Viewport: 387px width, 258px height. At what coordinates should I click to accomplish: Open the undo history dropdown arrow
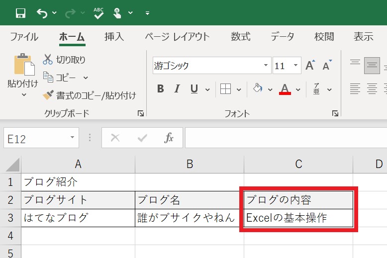pos(54,12)
